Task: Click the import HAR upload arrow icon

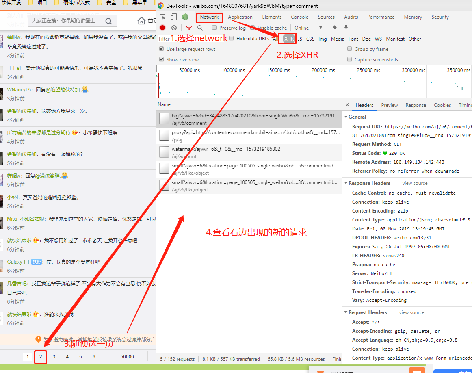Action: click(x=334, y=28)
